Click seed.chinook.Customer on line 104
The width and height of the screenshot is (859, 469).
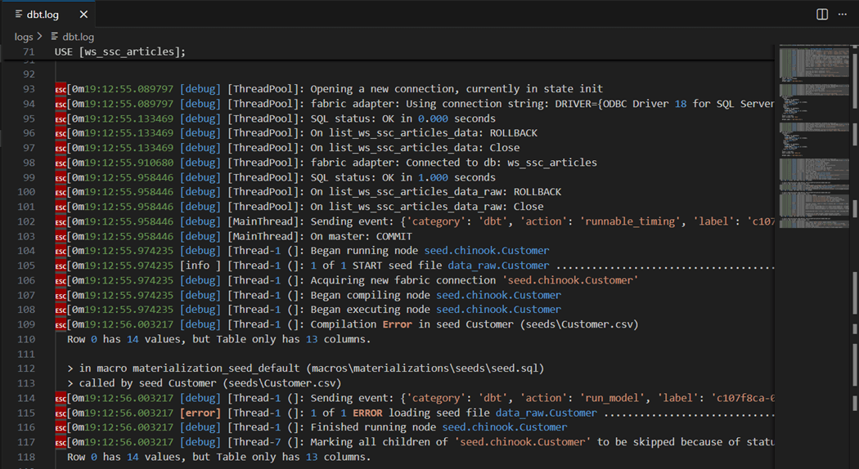[487, 251]
